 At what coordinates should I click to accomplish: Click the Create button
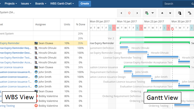pos(85,3)
